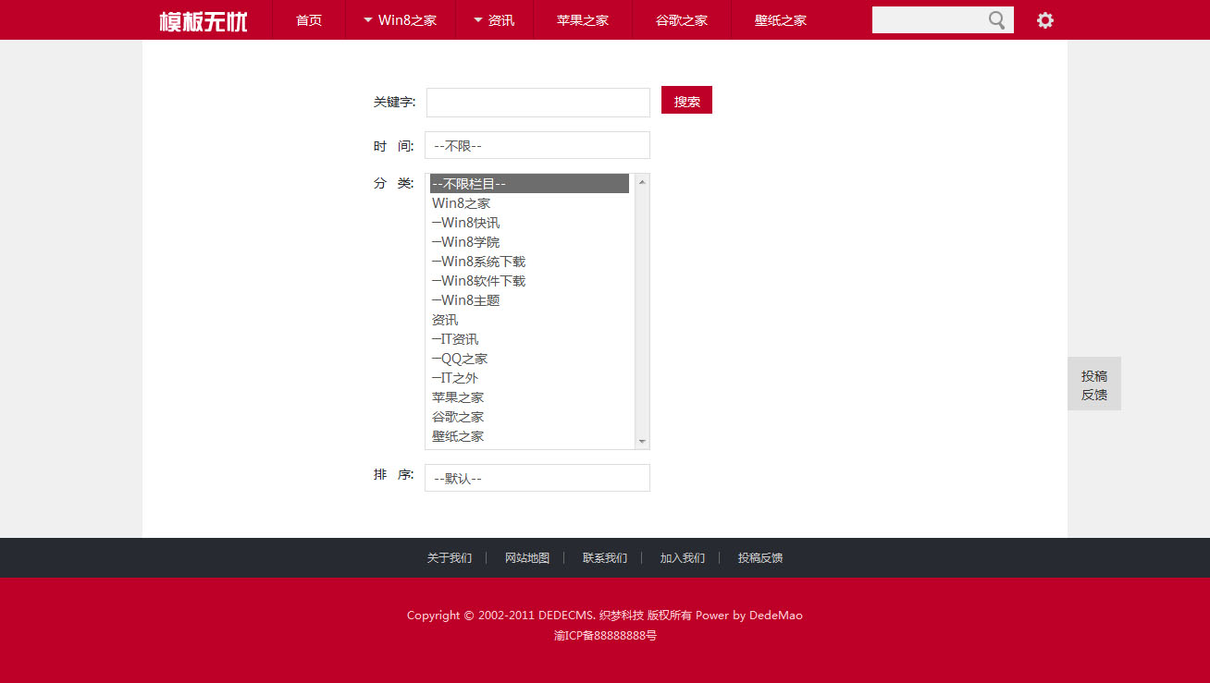Open the 时间 --不限-- dropdown
Image resolution: width=1210 pixels, height=683 pixels.
point(537,145)
